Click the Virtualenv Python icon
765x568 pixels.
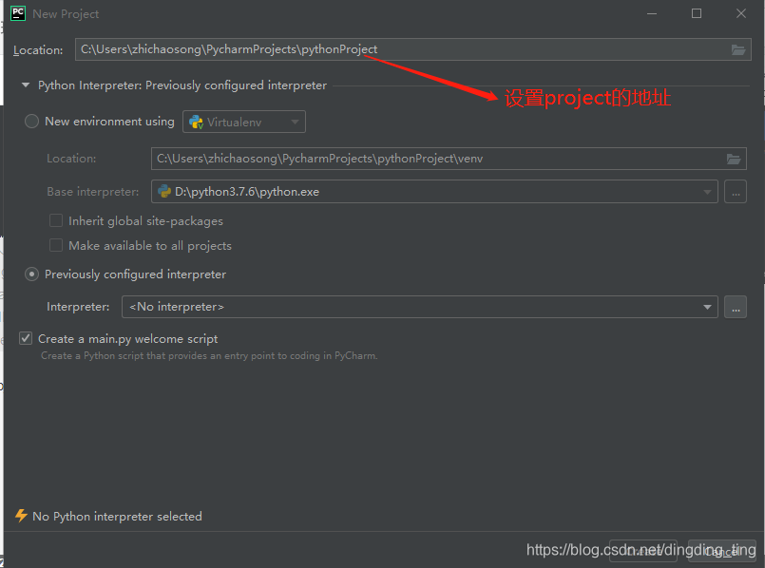196,122
